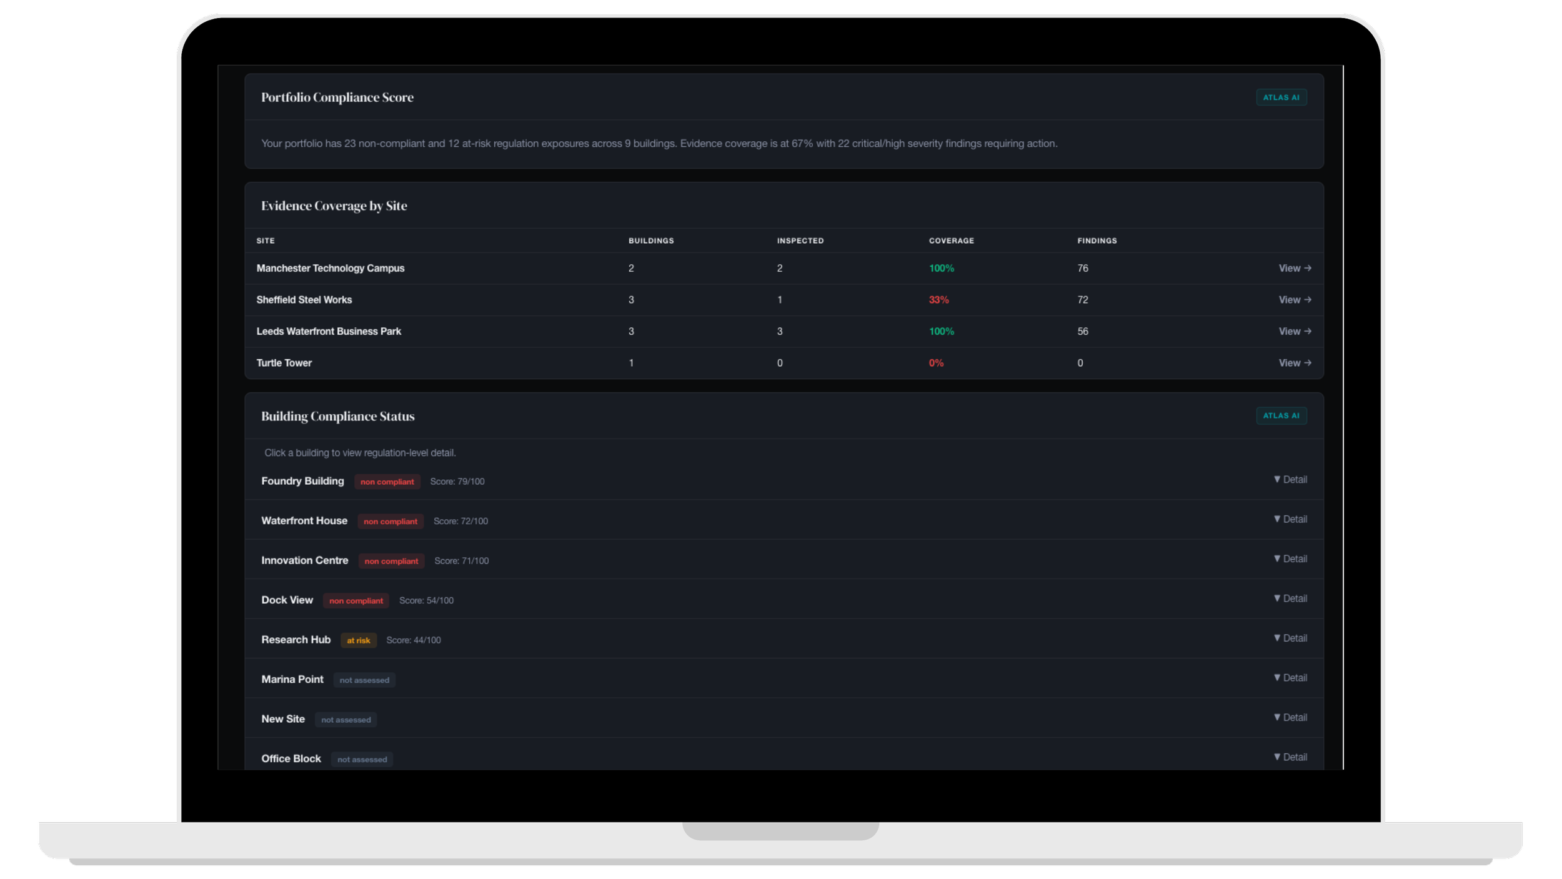Open View link for Manchester Technology Campus
The width and height of the screenshot is (1562, 879).
[1294, 268]
